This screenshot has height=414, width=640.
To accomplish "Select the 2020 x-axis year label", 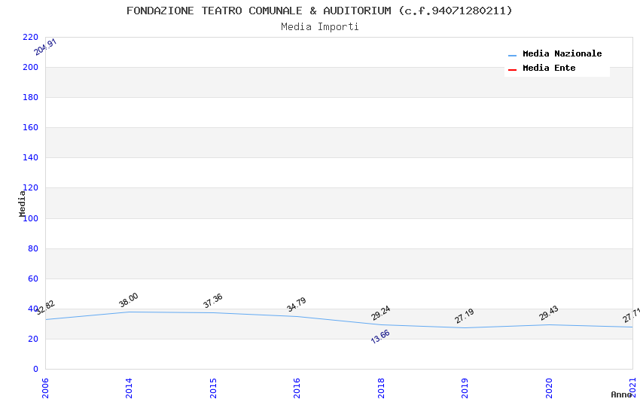I will pos(550,388).
